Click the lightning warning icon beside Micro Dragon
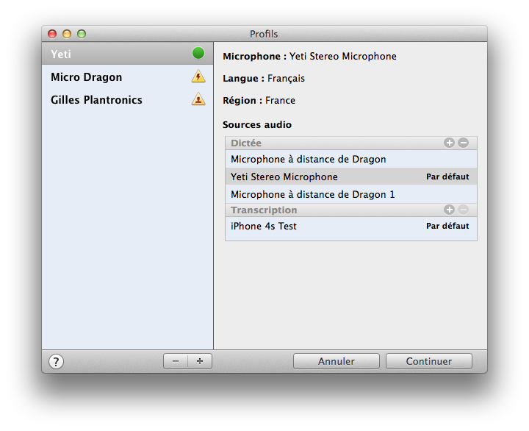The height and width of the screenshot is (431, 529). pos(198,76)
